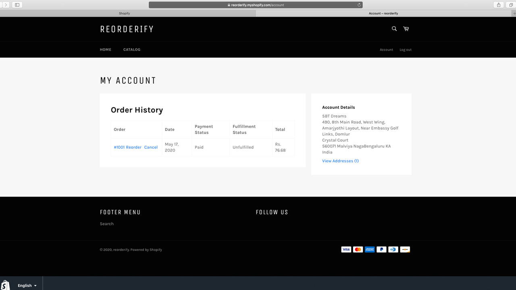Screen dimensions: 516x290
Task: Click the PayPal payment icon
Action: click(381, 249)
